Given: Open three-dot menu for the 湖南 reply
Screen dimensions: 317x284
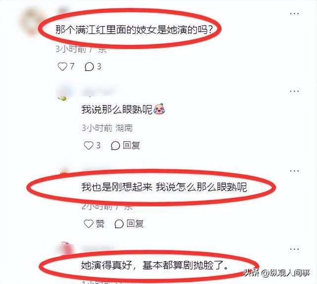Looking at the screenshot, I should [294, 91].
